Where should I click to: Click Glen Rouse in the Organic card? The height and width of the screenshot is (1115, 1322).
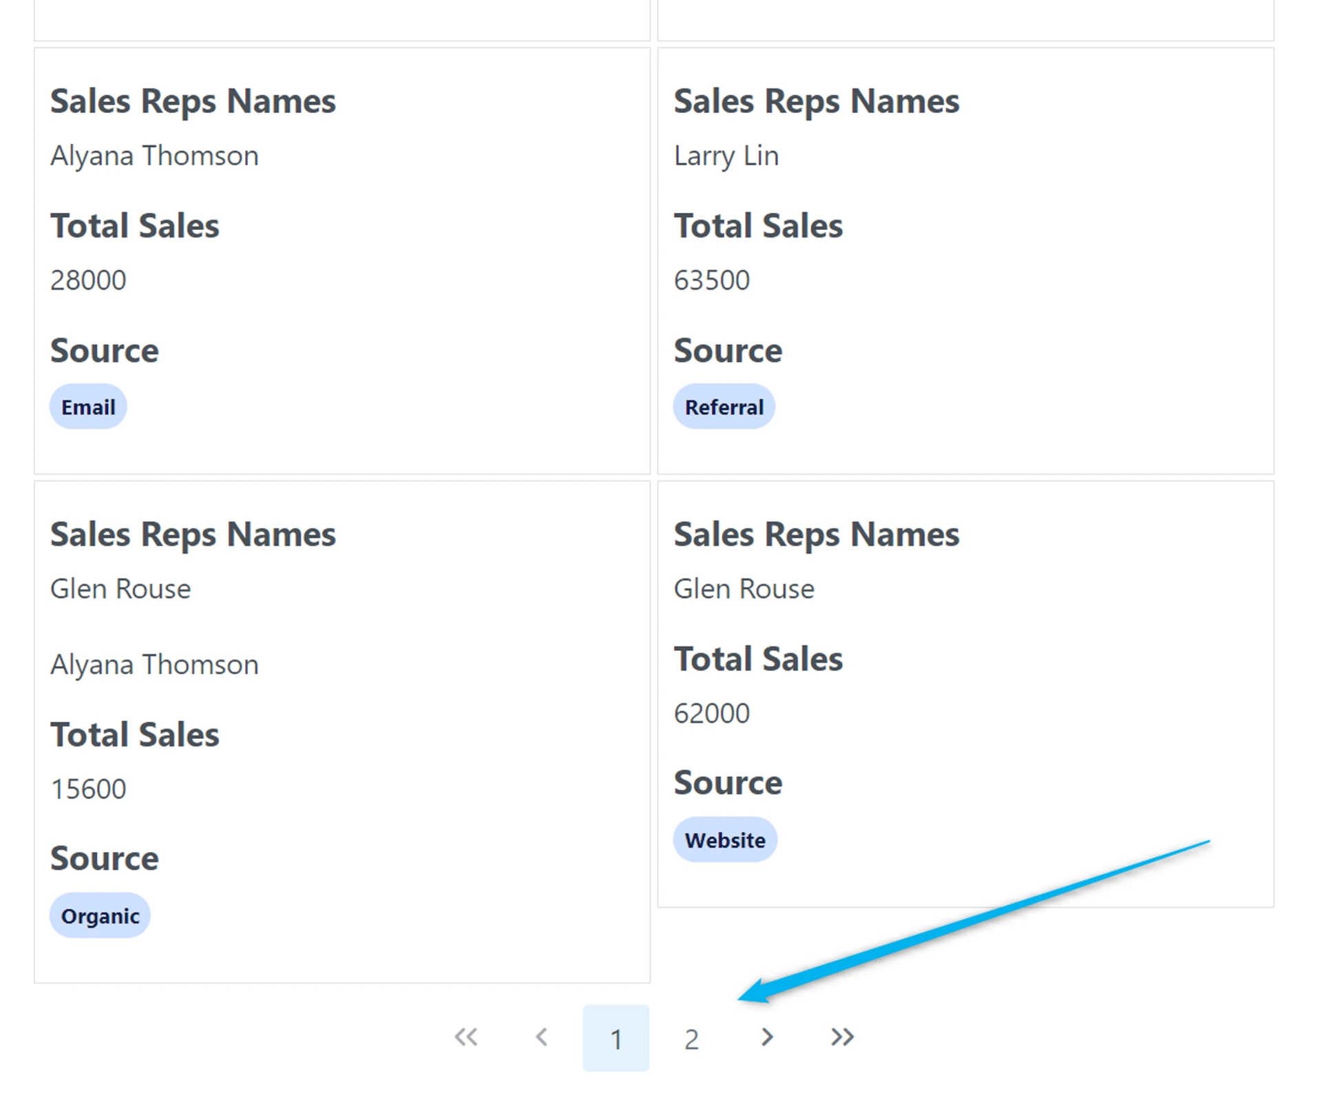[120, 590]
